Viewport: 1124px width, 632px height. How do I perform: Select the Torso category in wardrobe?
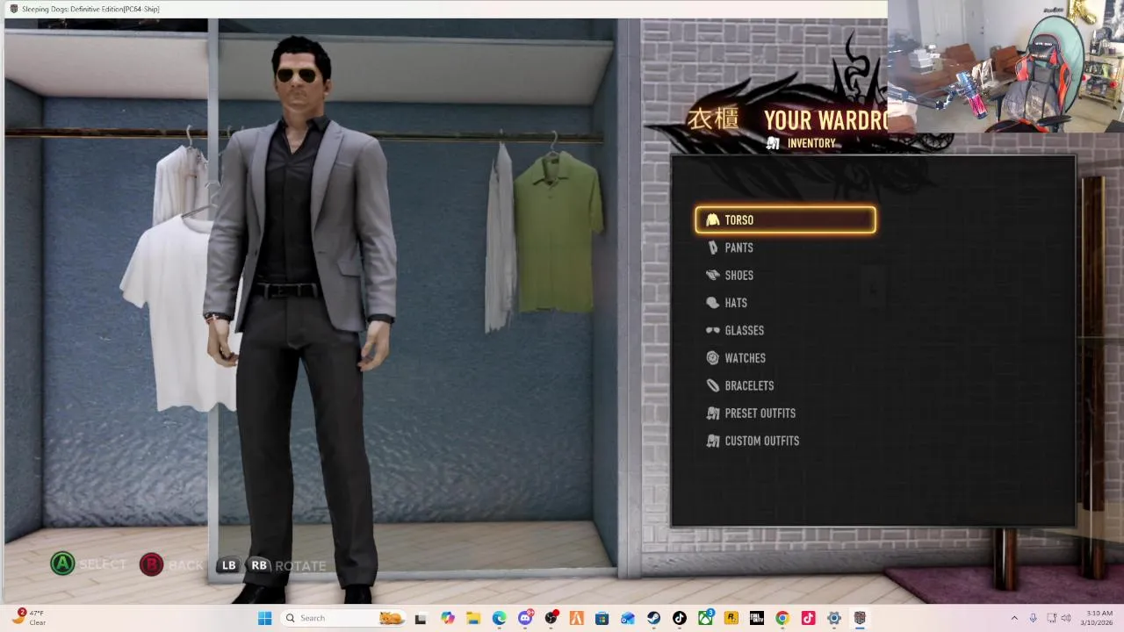(785, 220)
